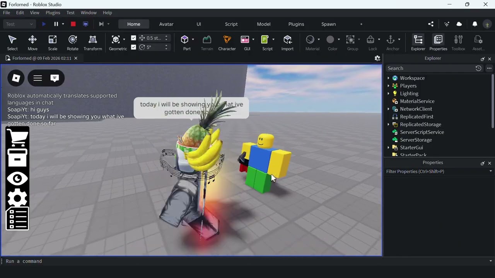Screen dimensions: 495x278
Task: Click the Character tool
Action: pyautogui.click(x=227, y=43)
